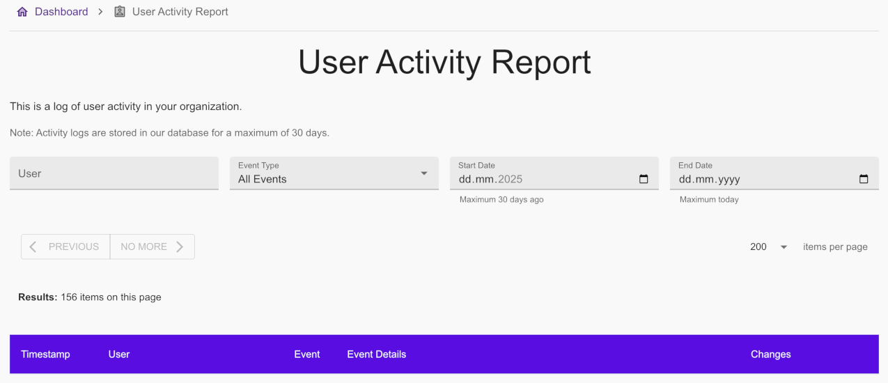
Task: Expand the items per page dropdown arrow
Action: point(784,247)
